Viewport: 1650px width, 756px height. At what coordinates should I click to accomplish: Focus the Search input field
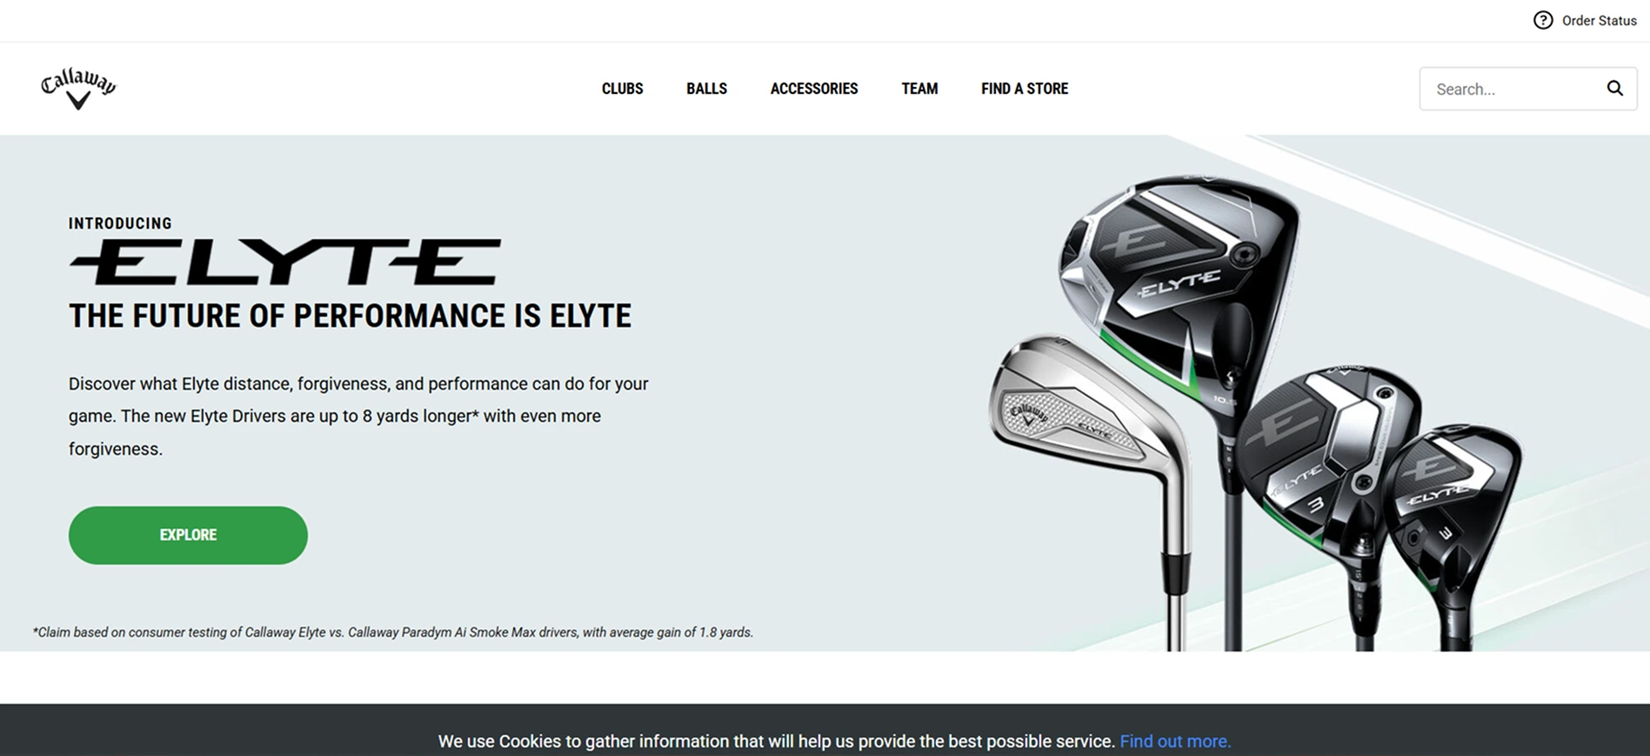click(1513, 89)
